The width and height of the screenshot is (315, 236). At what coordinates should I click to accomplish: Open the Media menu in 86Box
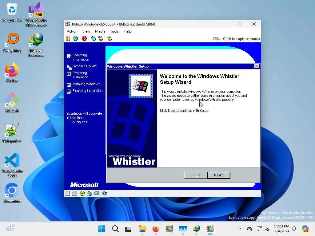[100, 31]
